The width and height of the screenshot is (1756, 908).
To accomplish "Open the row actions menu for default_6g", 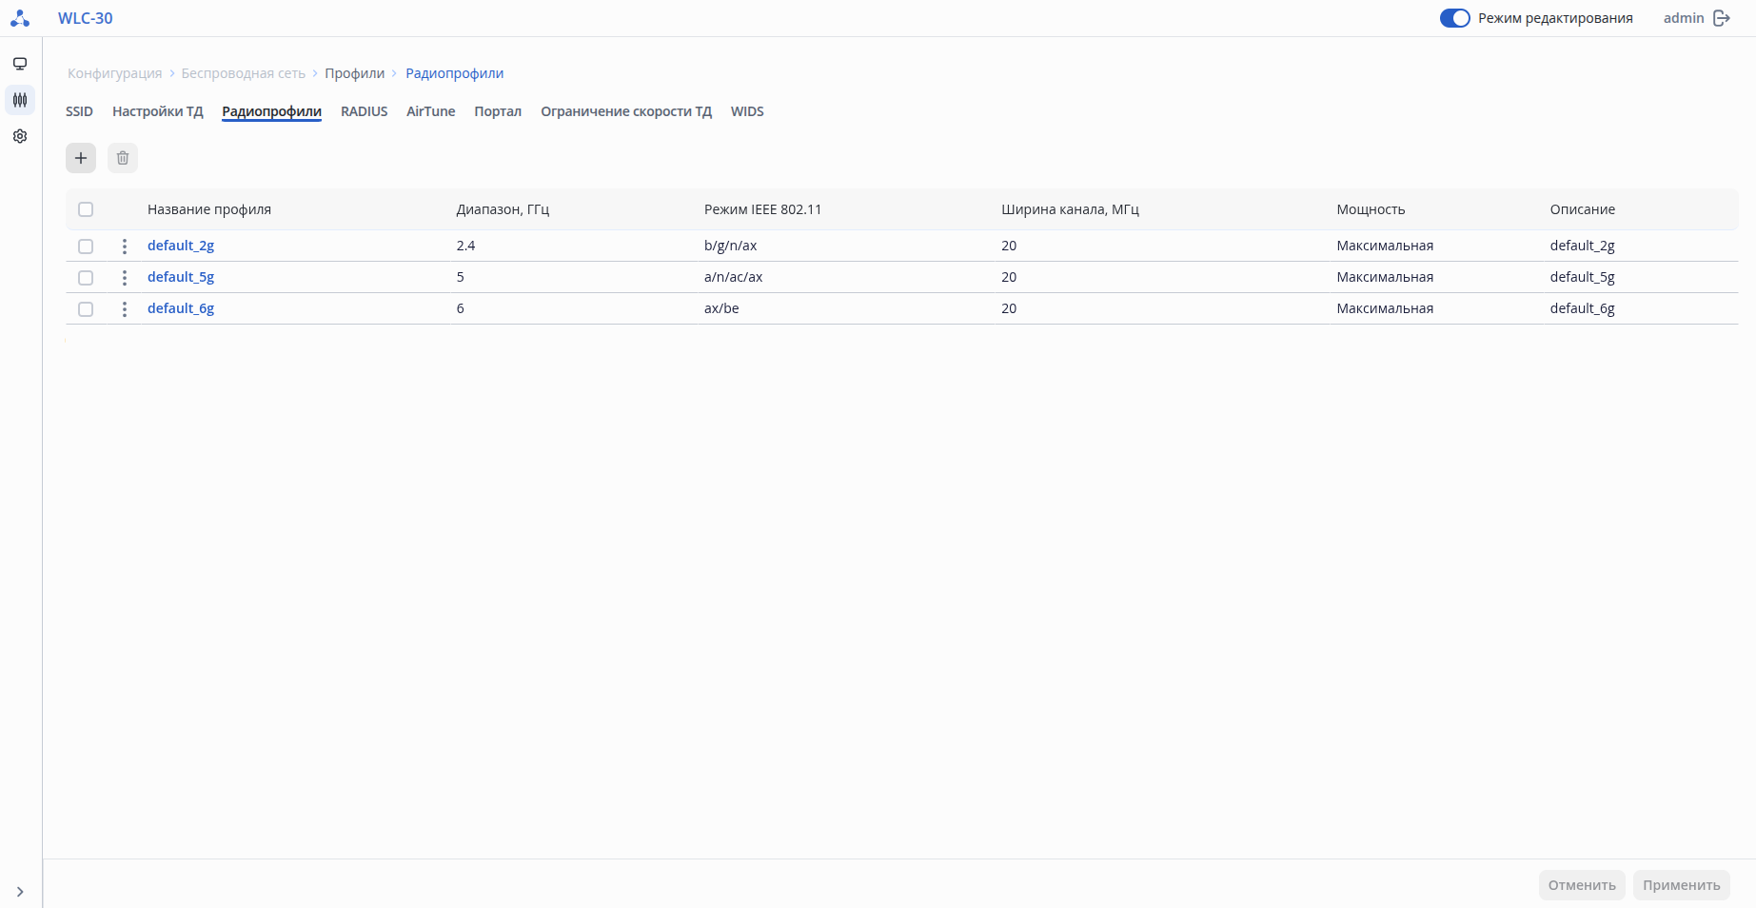I will point(125,309).
